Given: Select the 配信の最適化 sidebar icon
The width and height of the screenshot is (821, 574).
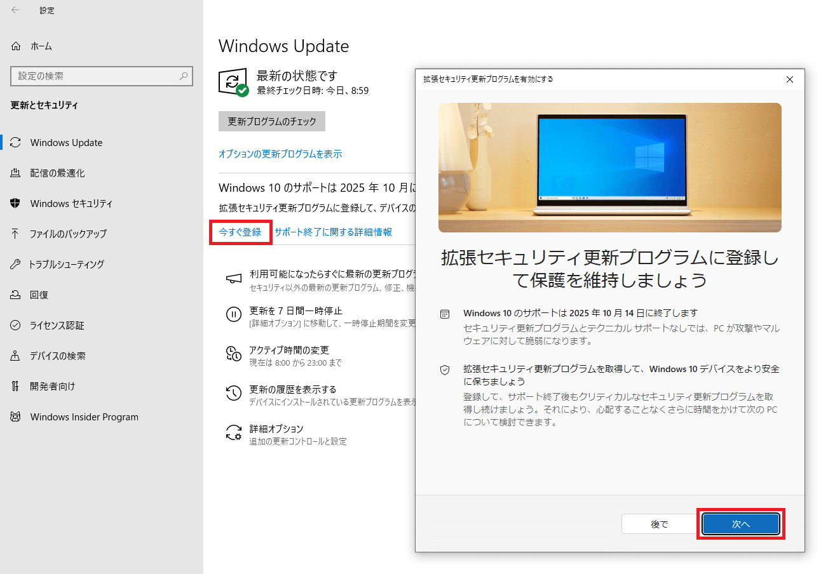Looking at the screenshot, I should [x=16, y=173].
